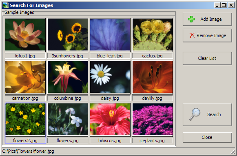Close the window with title bar X
The image size is (237, 156).
(231, 5)
